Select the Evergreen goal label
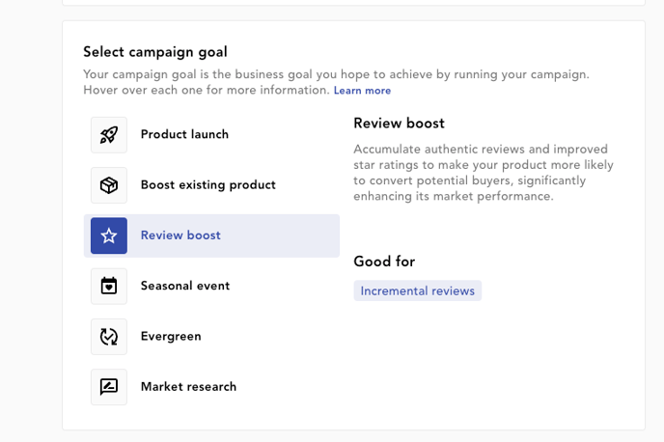This screenshot has height=442, width=664. pos(171,337)
